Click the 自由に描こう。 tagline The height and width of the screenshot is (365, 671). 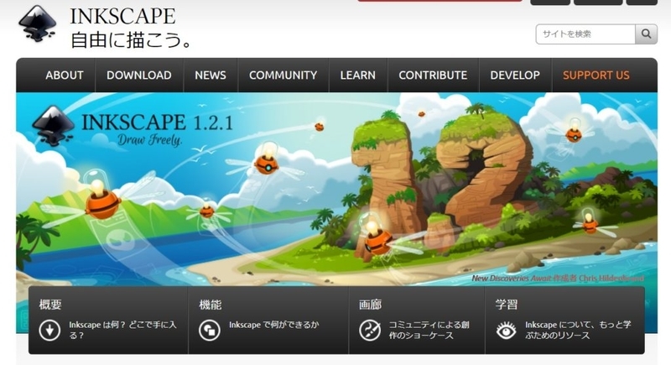(x=132, y=40)
